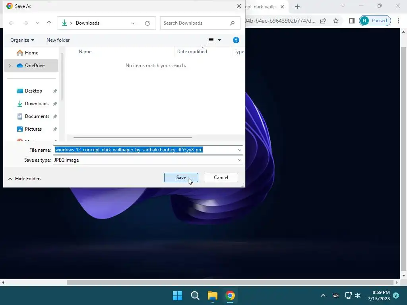The height and width of the screenshot is (305, 407).
Task: Expand the address bar path dropdown
Action: click(133, 23)
